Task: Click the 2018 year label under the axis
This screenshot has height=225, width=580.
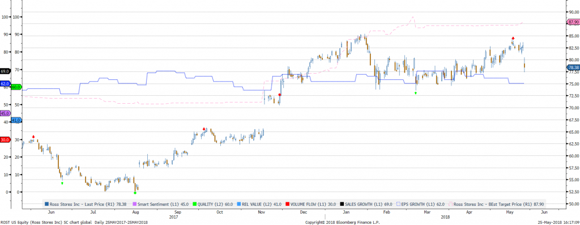Action: (x=446, y=217)
